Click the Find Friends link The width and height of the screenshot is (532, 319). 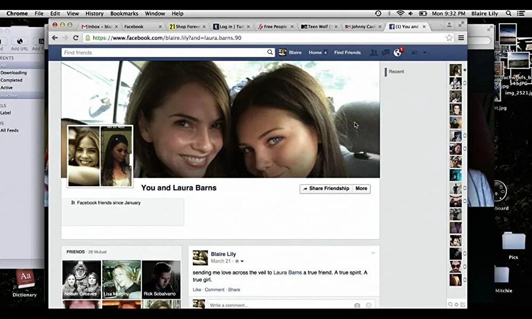click(347, 53)
